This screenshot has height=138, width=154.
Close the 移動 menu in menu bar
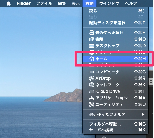89,3
